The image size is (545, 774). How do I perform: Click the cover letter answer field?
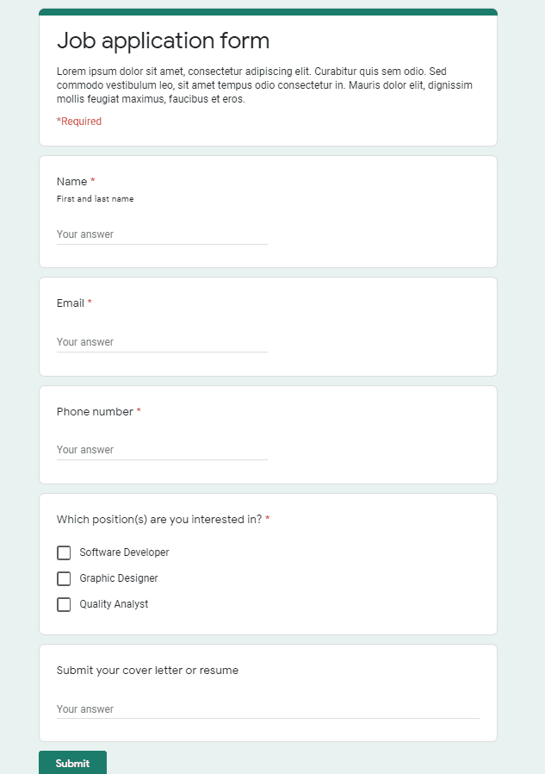coord(267,708)
